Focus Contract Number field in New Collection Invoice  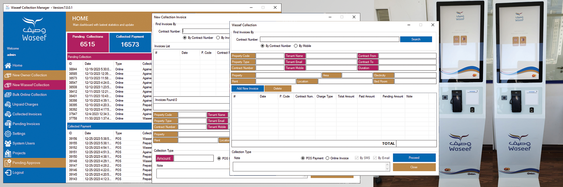coord(206,31)
